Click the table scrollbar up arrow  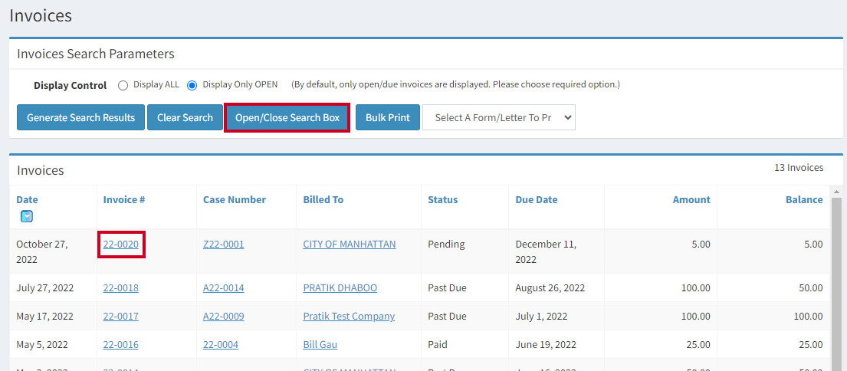[838, 192]
